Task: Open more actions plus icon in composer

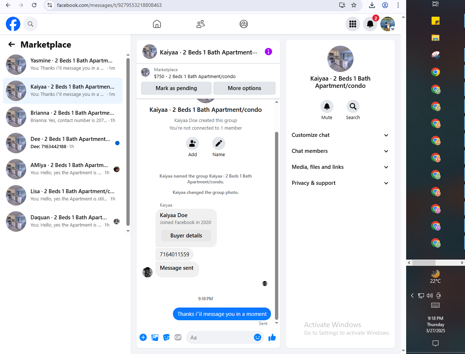Action: [x=143, y=337]
